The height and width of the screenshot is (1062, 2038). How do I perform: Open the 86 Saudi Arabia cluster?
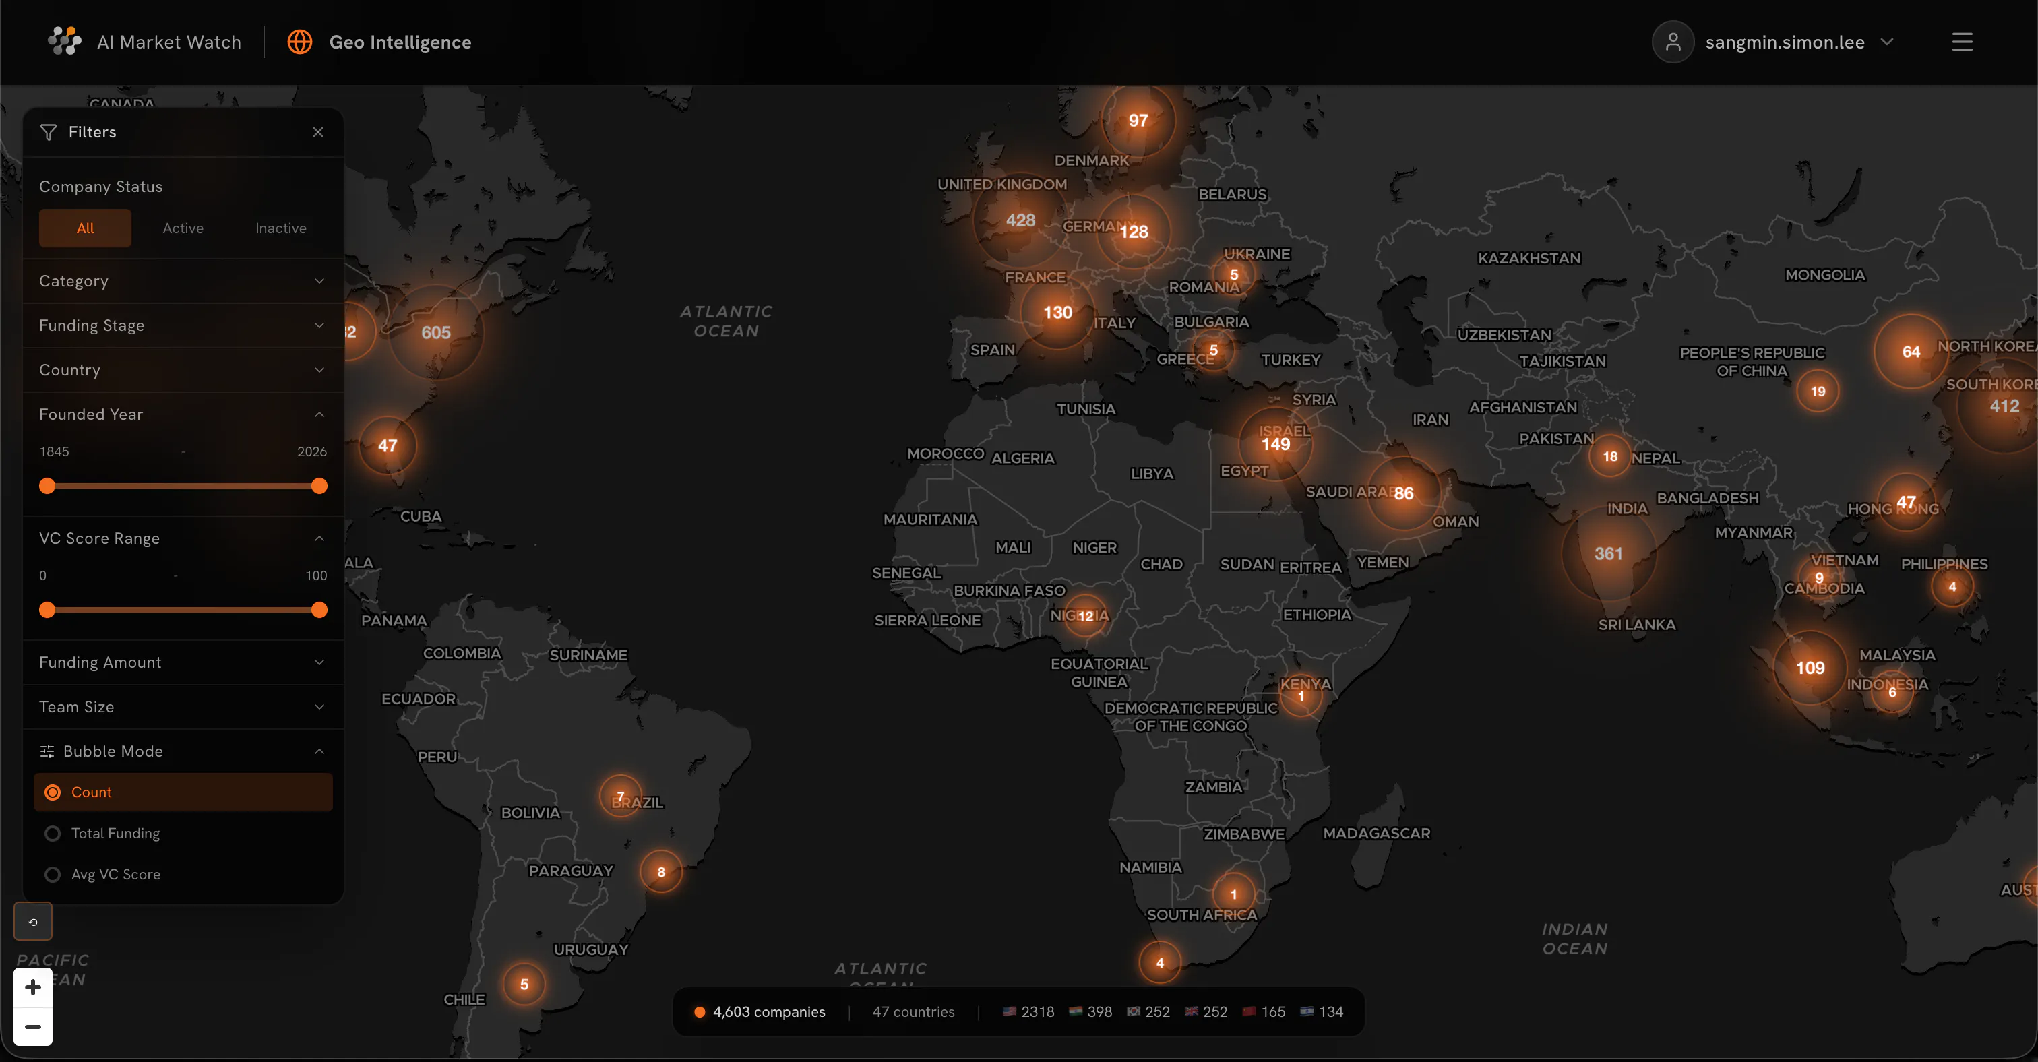[1404, 493]
